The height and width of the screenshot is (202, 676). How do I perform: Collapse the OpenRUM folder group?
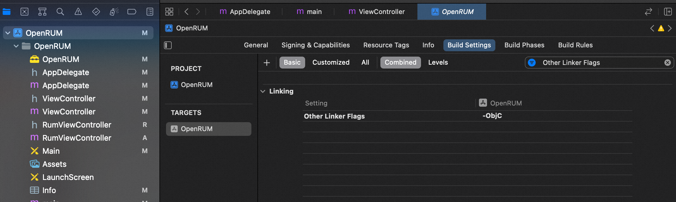tap(16, 46)
